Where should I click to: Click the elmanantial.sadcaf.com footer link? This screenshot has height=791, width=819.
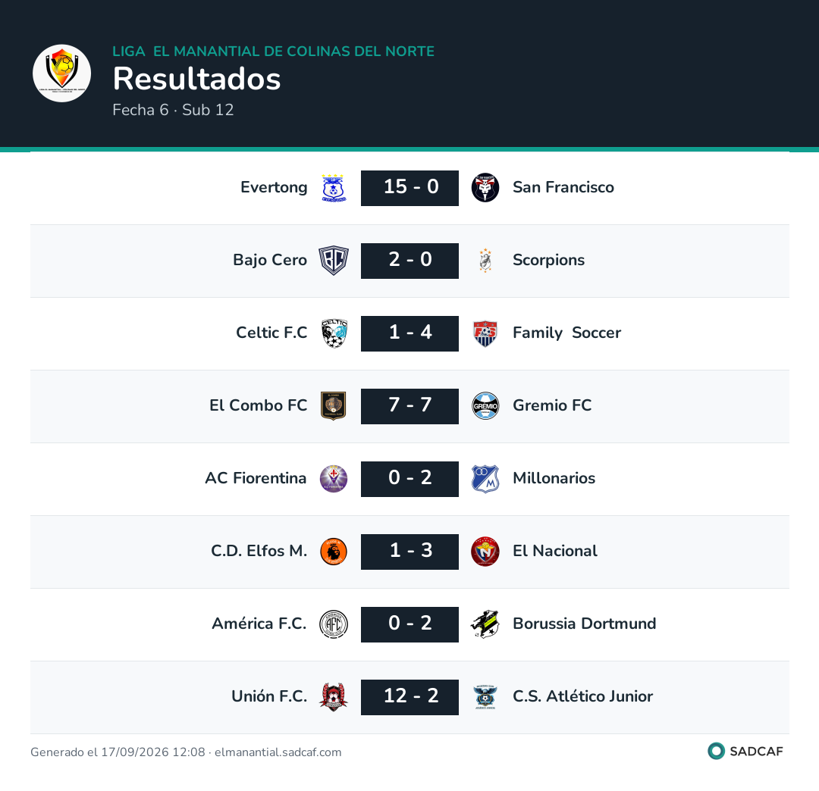click(x=278, y=752)
